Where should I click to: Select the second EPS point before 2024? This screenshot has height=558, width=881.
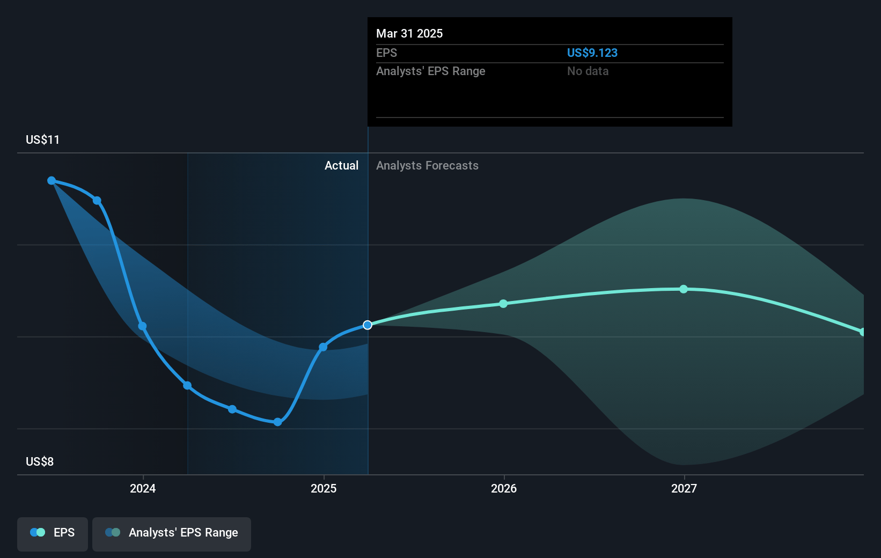[97, 201]
